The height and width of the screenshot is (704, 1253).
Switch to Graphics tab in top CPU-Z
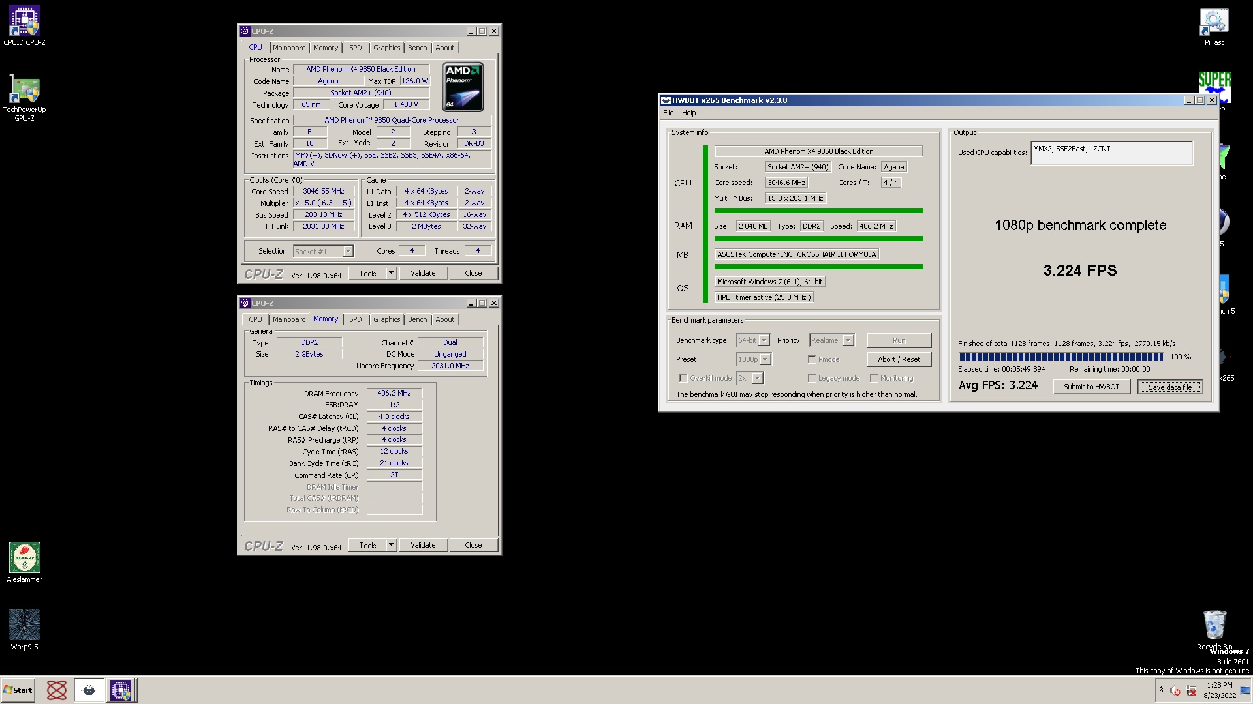(x=387, y=48)
